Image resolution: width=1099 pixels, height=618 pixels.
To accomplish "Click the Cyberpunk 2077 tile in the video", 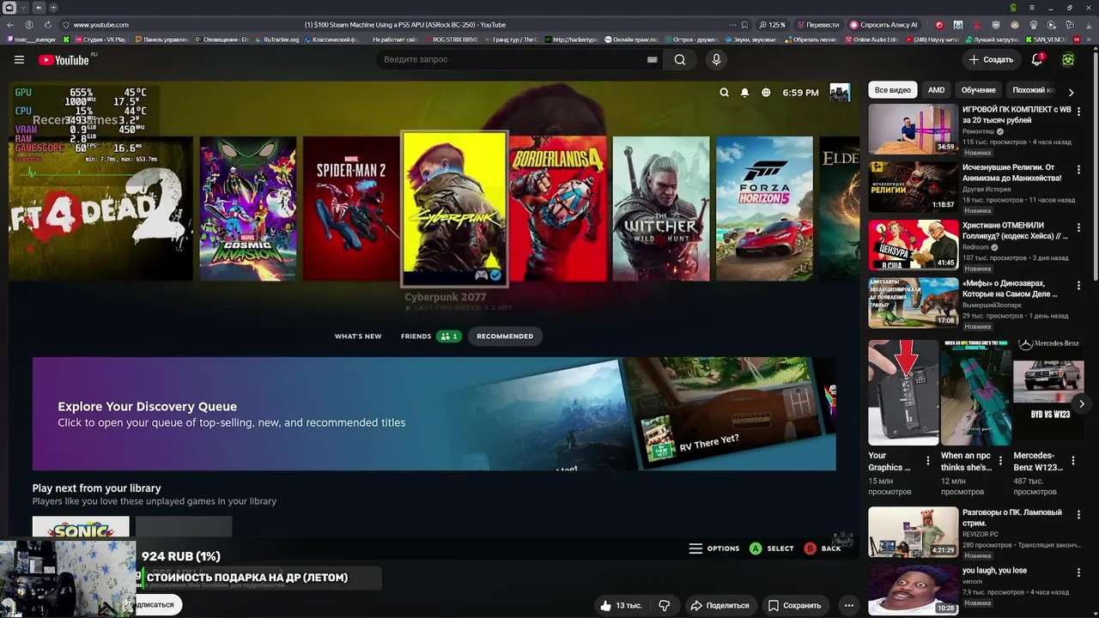I will (454, 209).
